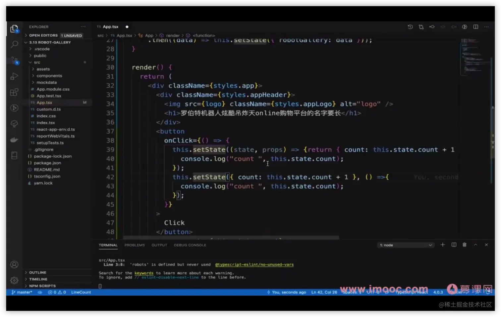Create a new terminal with plus icon
This screenshot has height=317, width=501.
(443, 245)
